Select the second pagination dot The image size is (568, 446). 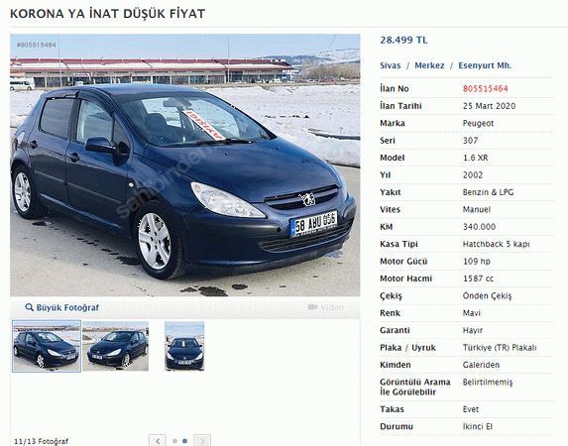[184, 441]
